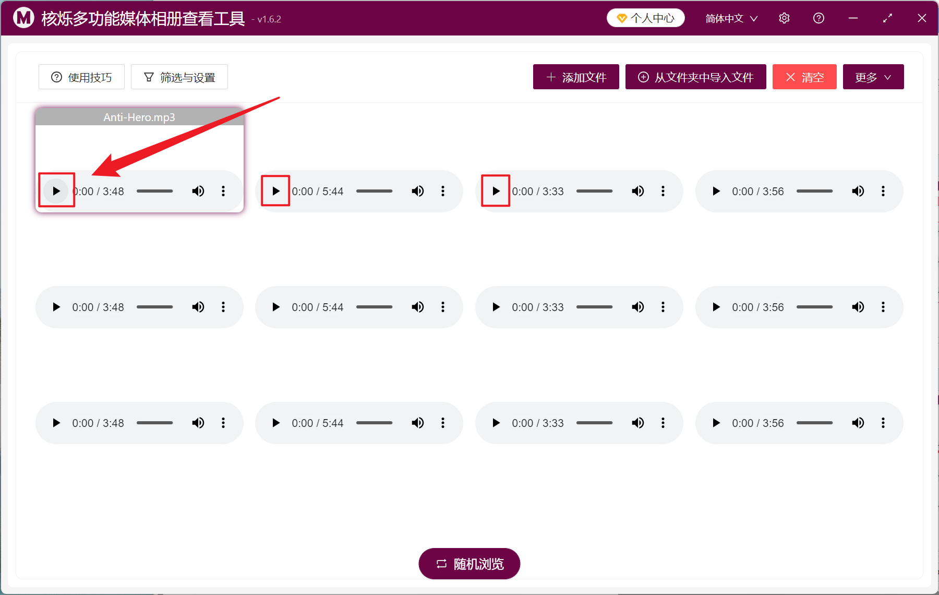This screenshot has height=595, width=939.
Task: Click the help question mark icon
Action: click(x=818, y=18)
